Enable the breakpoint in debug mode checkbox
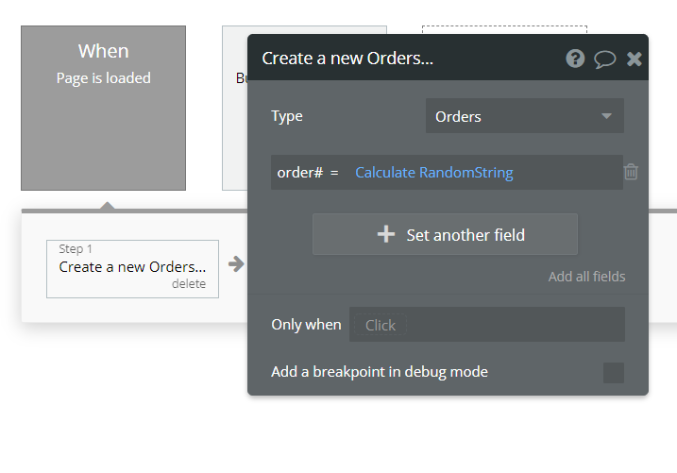The image size is (677, 473). pos(614,372)
